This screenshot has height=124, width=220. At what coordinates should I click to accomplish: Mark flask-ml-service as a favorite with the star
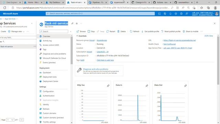[x=77, y=23]
